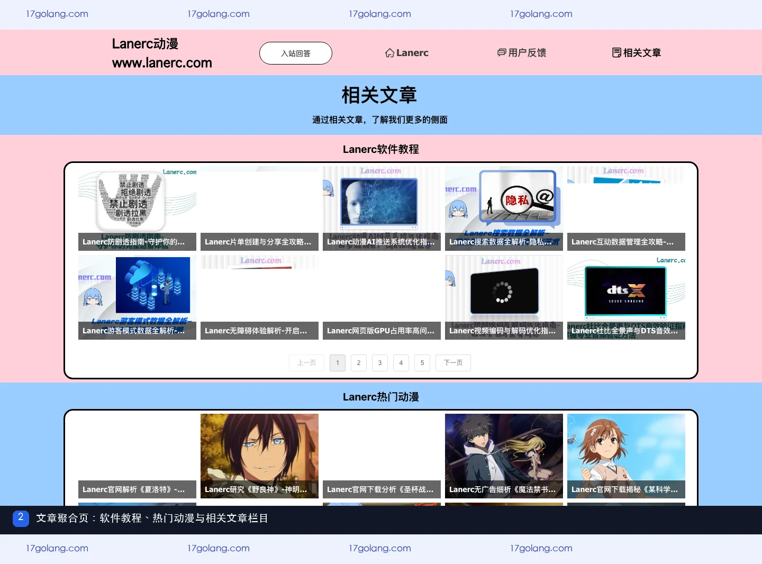The width and height of the screenshot is (762, 564).
Task: Open the Lanerc网页版GPU占用率 article card
Action: click(382, 297)
